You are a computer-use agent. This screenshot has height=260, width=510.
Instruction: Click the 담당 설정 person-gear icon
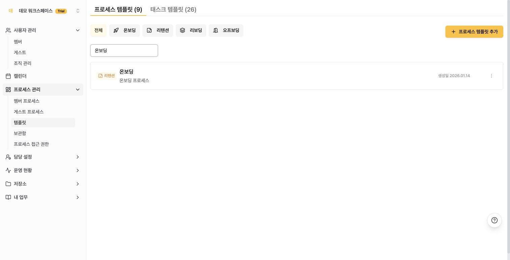8,157
